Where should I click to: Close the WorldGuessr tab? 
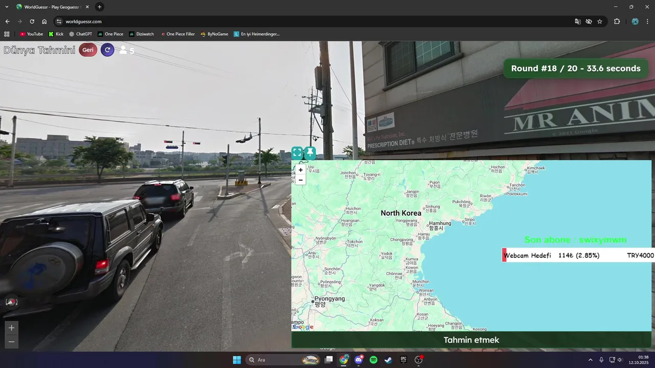87,7
